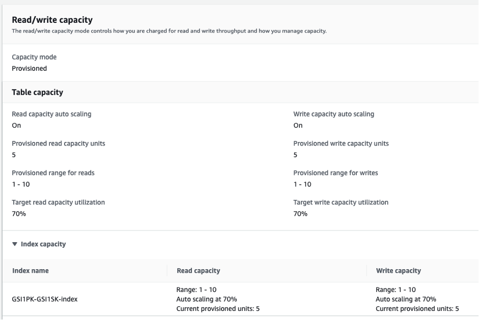The width and height of the screenshot is (479, 320).
Task: Click Current provisioned units under Write capacity
Action: click(x=417, y=308)
